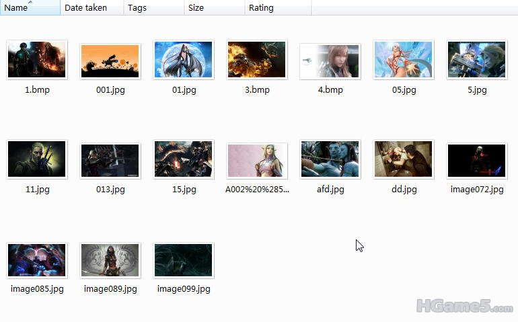Viewport: 518px width, 322px height.
Task: Click the truncated name A002%20%285...
Action: pos(257,190)
